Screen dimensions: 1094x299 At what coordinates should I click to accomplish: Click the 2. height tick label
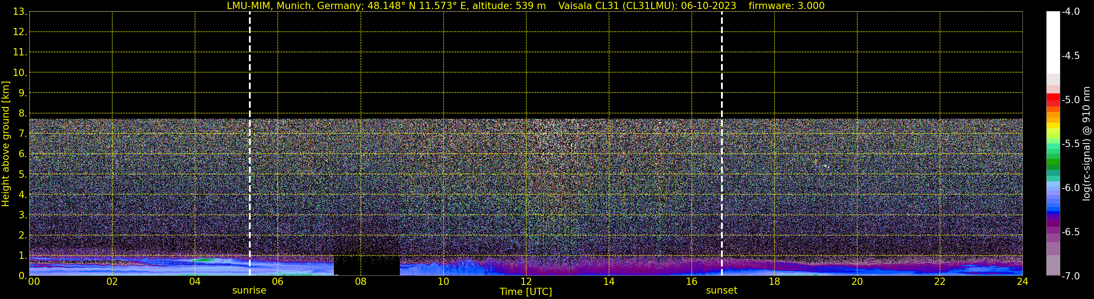click(22, 236)
